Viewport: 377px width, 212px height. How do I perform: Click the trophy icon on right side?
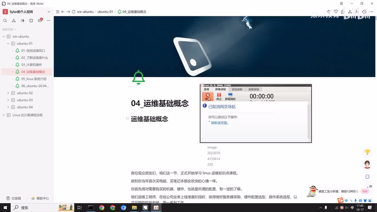coord(367,152)
